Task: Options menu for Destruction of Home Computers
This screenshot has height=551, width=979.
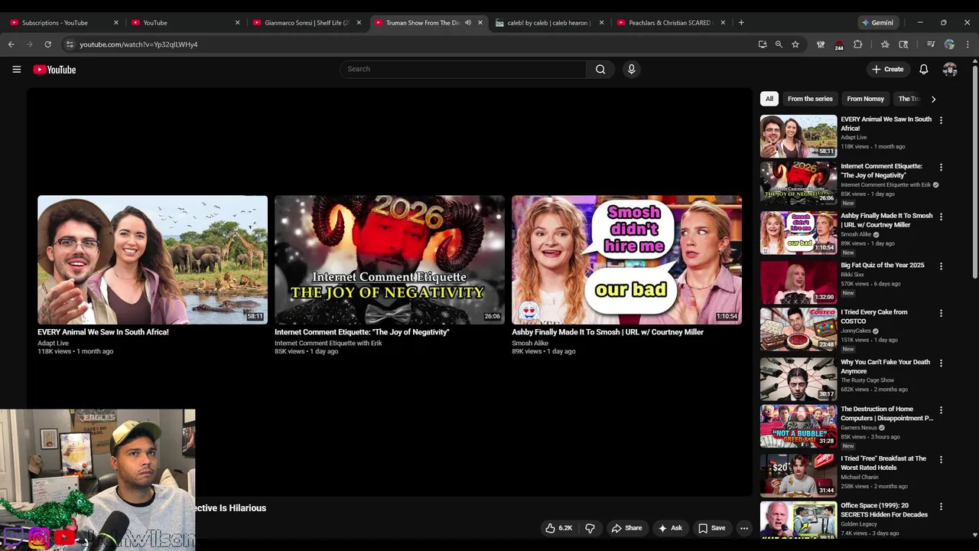Action: click(941, 410)
